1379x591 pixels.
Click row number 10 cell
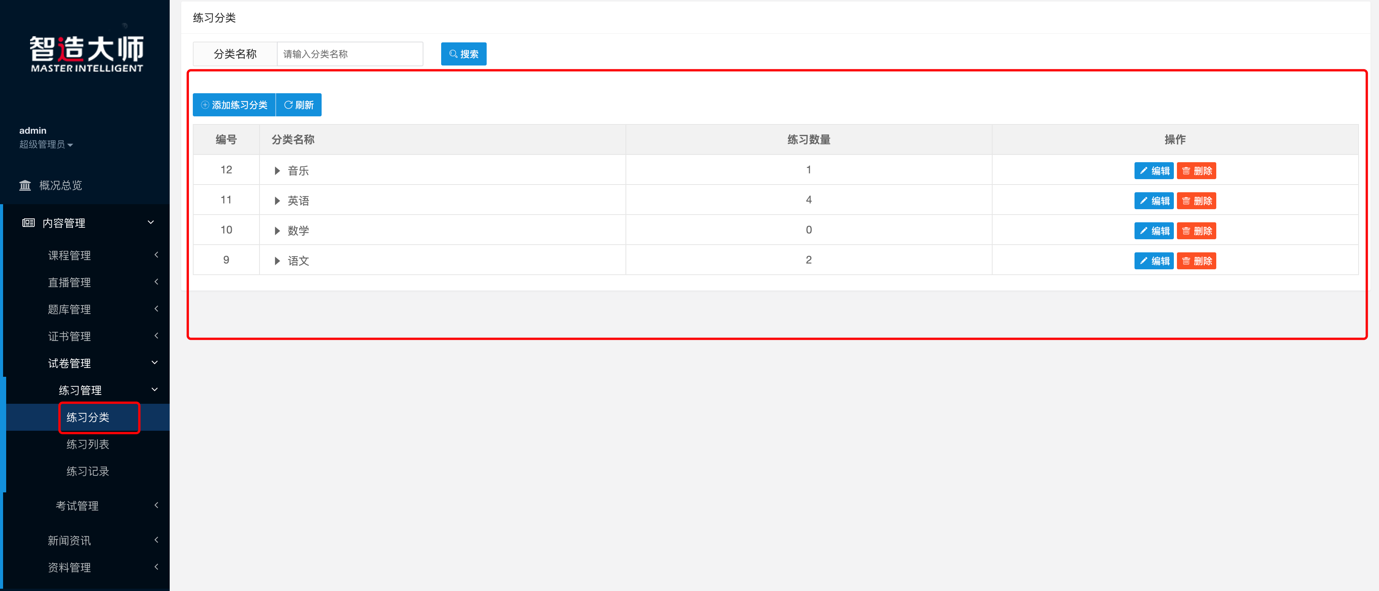pyautogui.click(x=226, y=230)
